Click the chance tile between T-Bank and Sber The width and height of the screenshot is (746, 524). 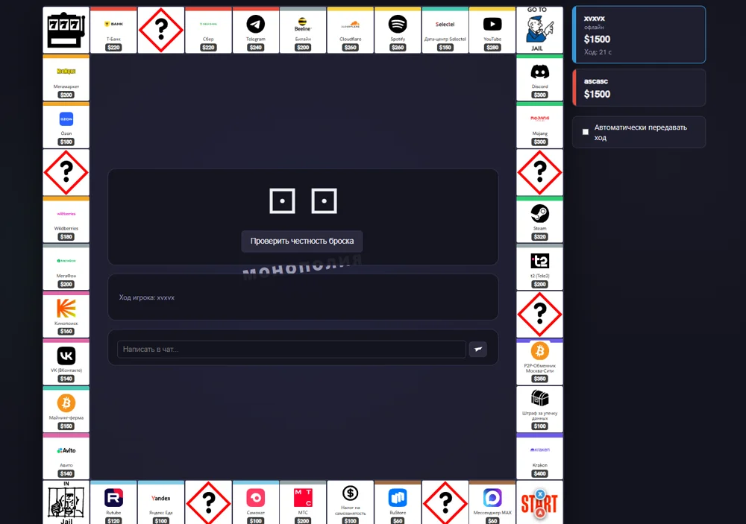pos(161,30)
